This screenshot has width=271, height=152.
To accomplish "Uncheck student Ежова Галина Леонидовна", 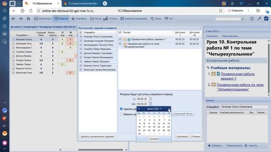I will (x=80, y=57).
